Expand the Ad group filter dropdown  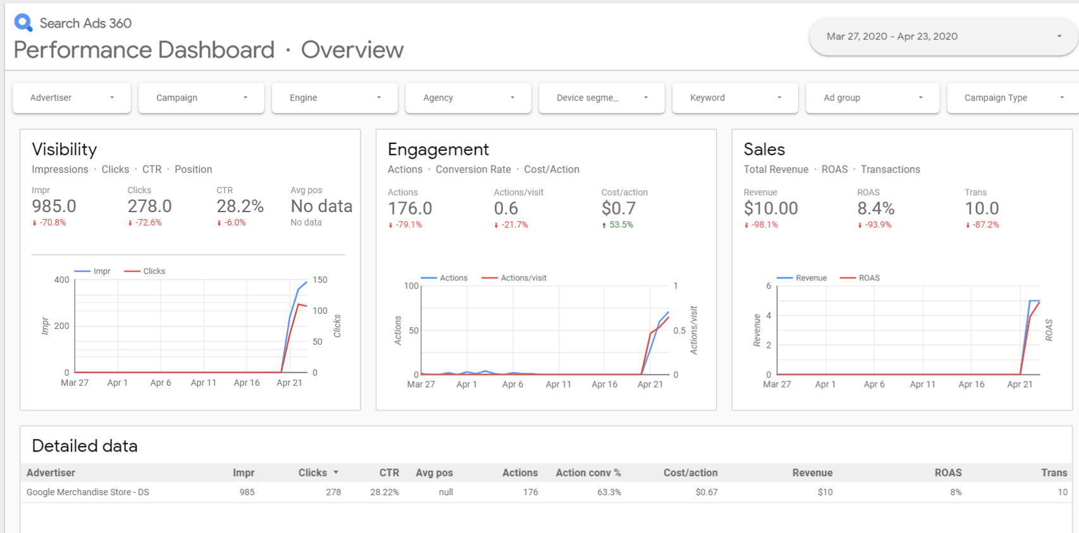pos(872,98)
